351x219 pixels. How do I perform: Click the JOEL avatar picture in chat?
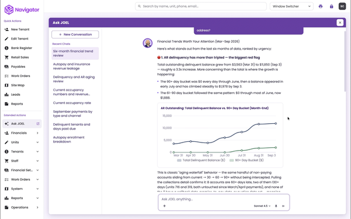(148, 43)
